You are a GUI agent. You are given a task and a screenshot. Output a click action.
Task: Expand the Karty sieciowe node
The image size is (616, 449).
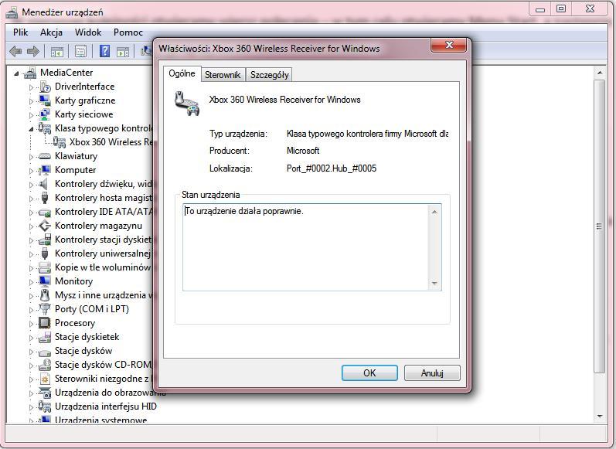click(x=31, y=115)
